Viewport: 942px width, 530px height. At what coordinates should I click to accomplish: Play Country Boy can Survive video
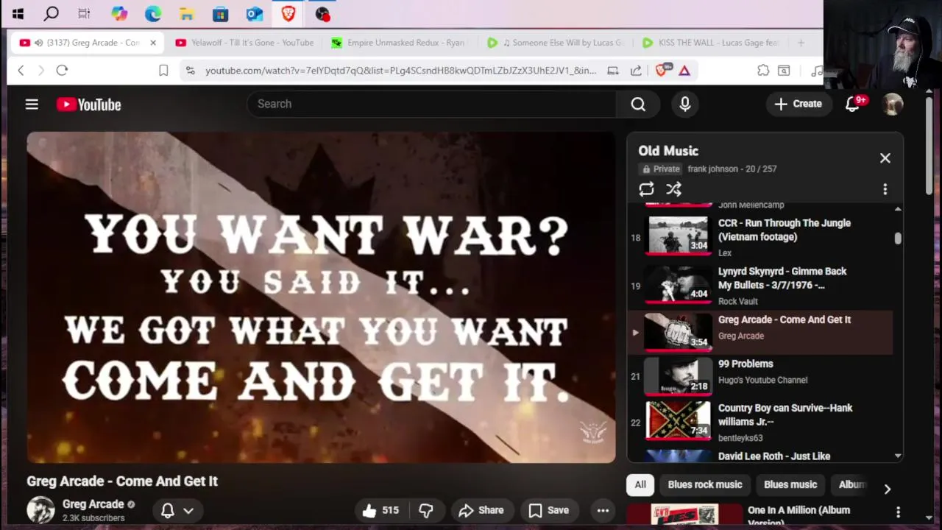coord(760,422)
